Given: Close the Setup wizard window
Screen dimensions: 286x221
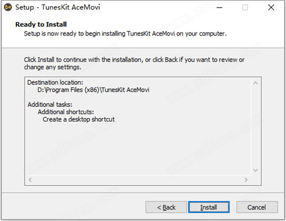Looking at the screenshot, I should [271, 8].
